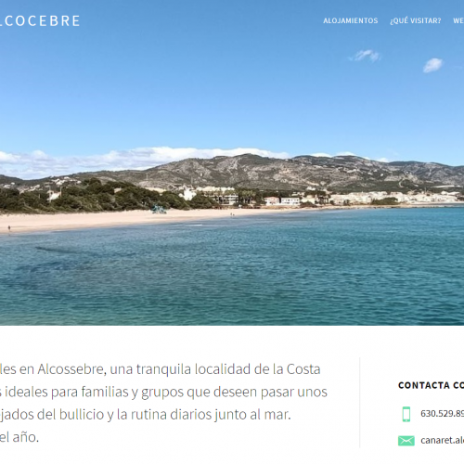Click the green mobile phone icon

tap(406, 414)
